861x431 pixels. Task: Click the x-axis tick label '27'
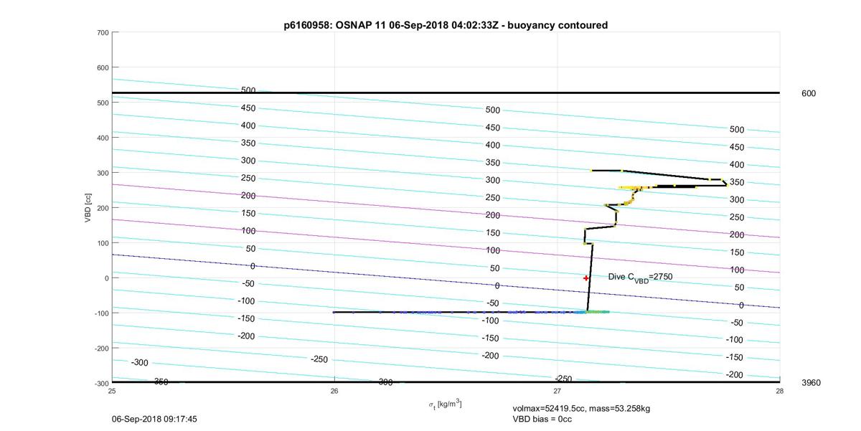pos(557,391)
